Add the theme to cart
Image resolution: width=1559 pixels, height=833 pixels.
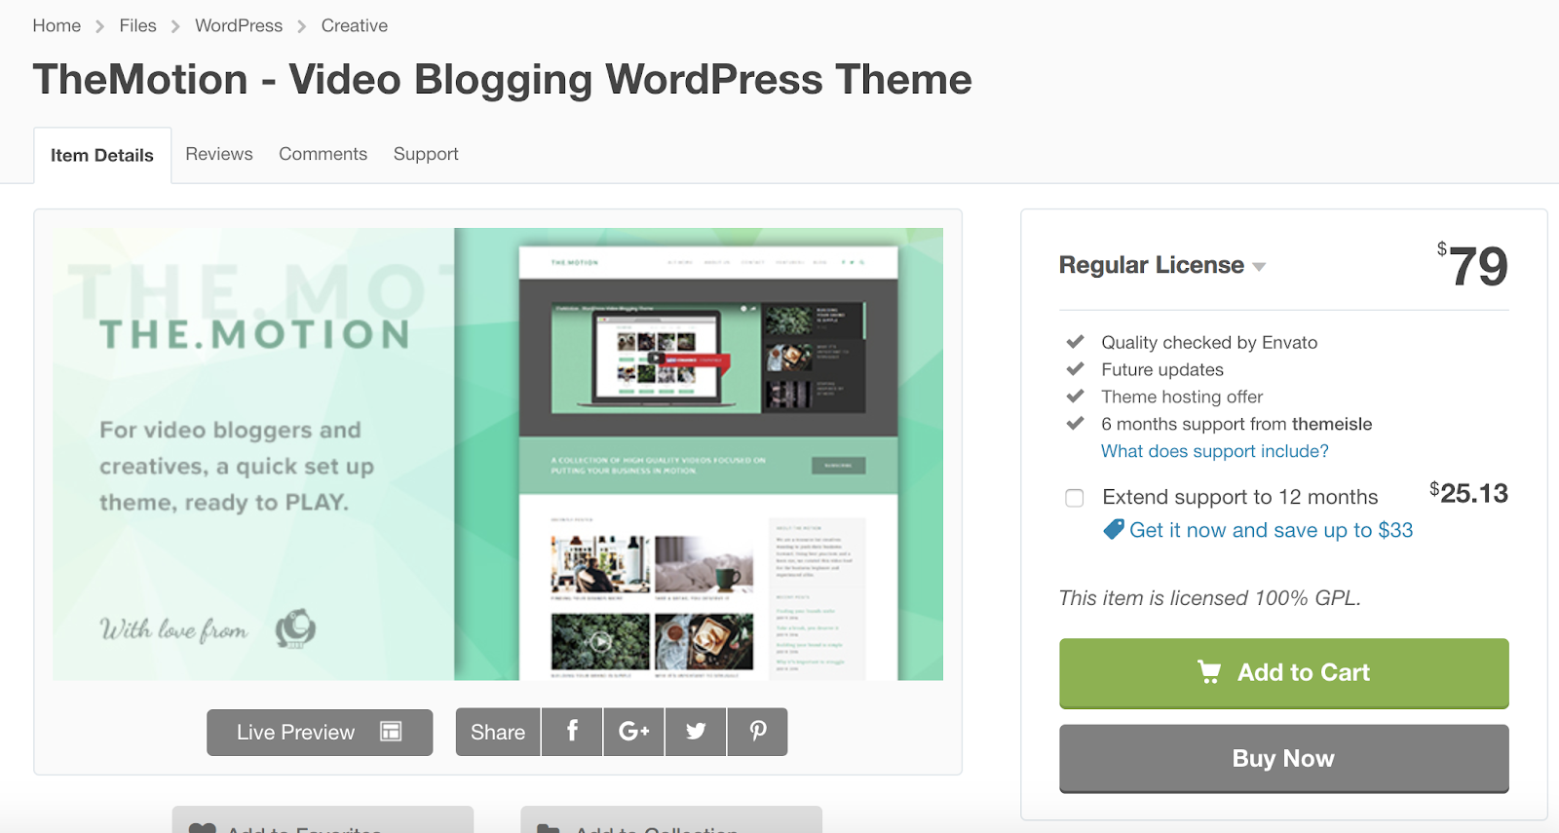1284,672
